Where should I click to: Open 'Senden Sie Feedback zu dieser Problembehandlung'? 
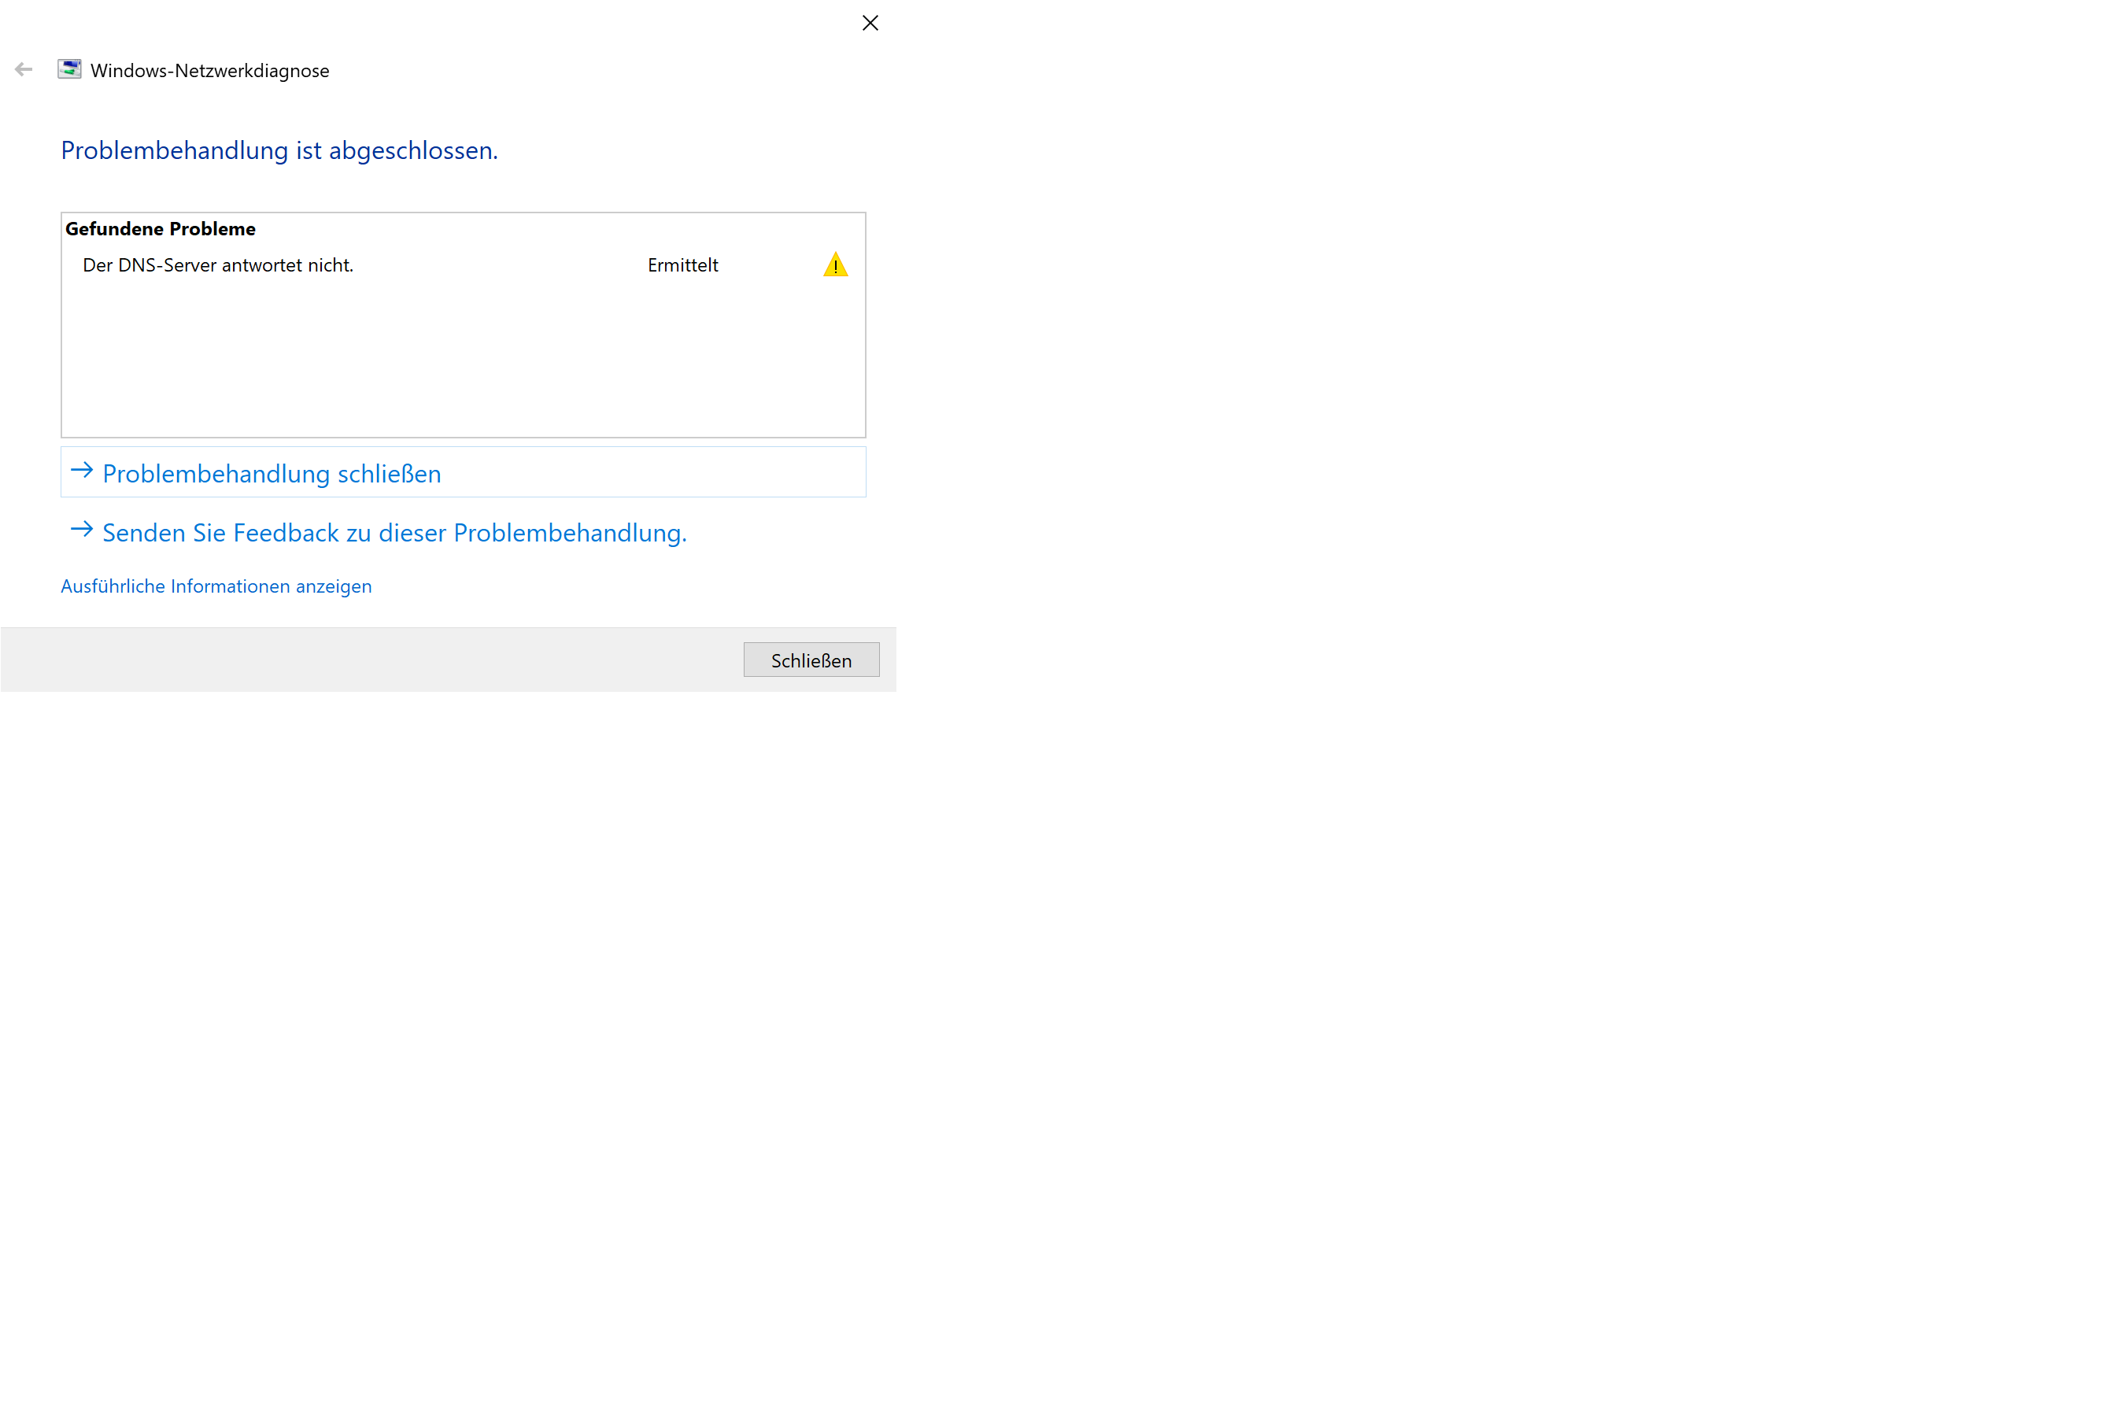click(394, 533)
